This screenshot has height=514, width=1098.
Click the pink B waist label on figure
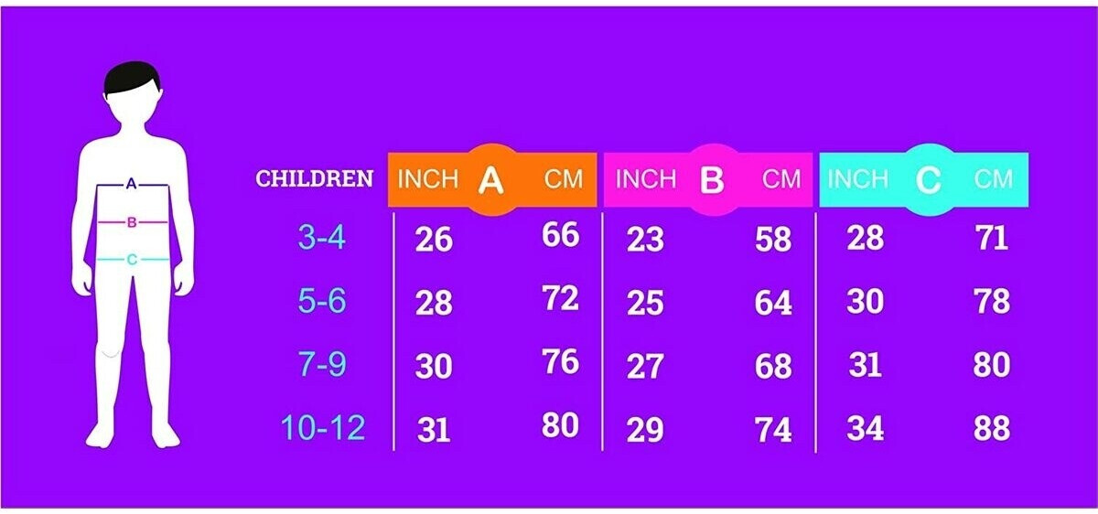tap(132, 222)
